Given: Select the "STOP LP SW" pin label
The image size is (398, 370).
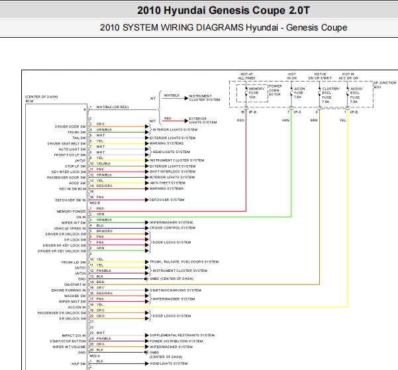Looking at the screenshot, I should click(75, 166).
